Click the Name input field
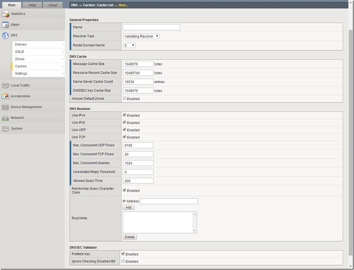Viewport: 354px width, 270px height. (x=151, y=27)
